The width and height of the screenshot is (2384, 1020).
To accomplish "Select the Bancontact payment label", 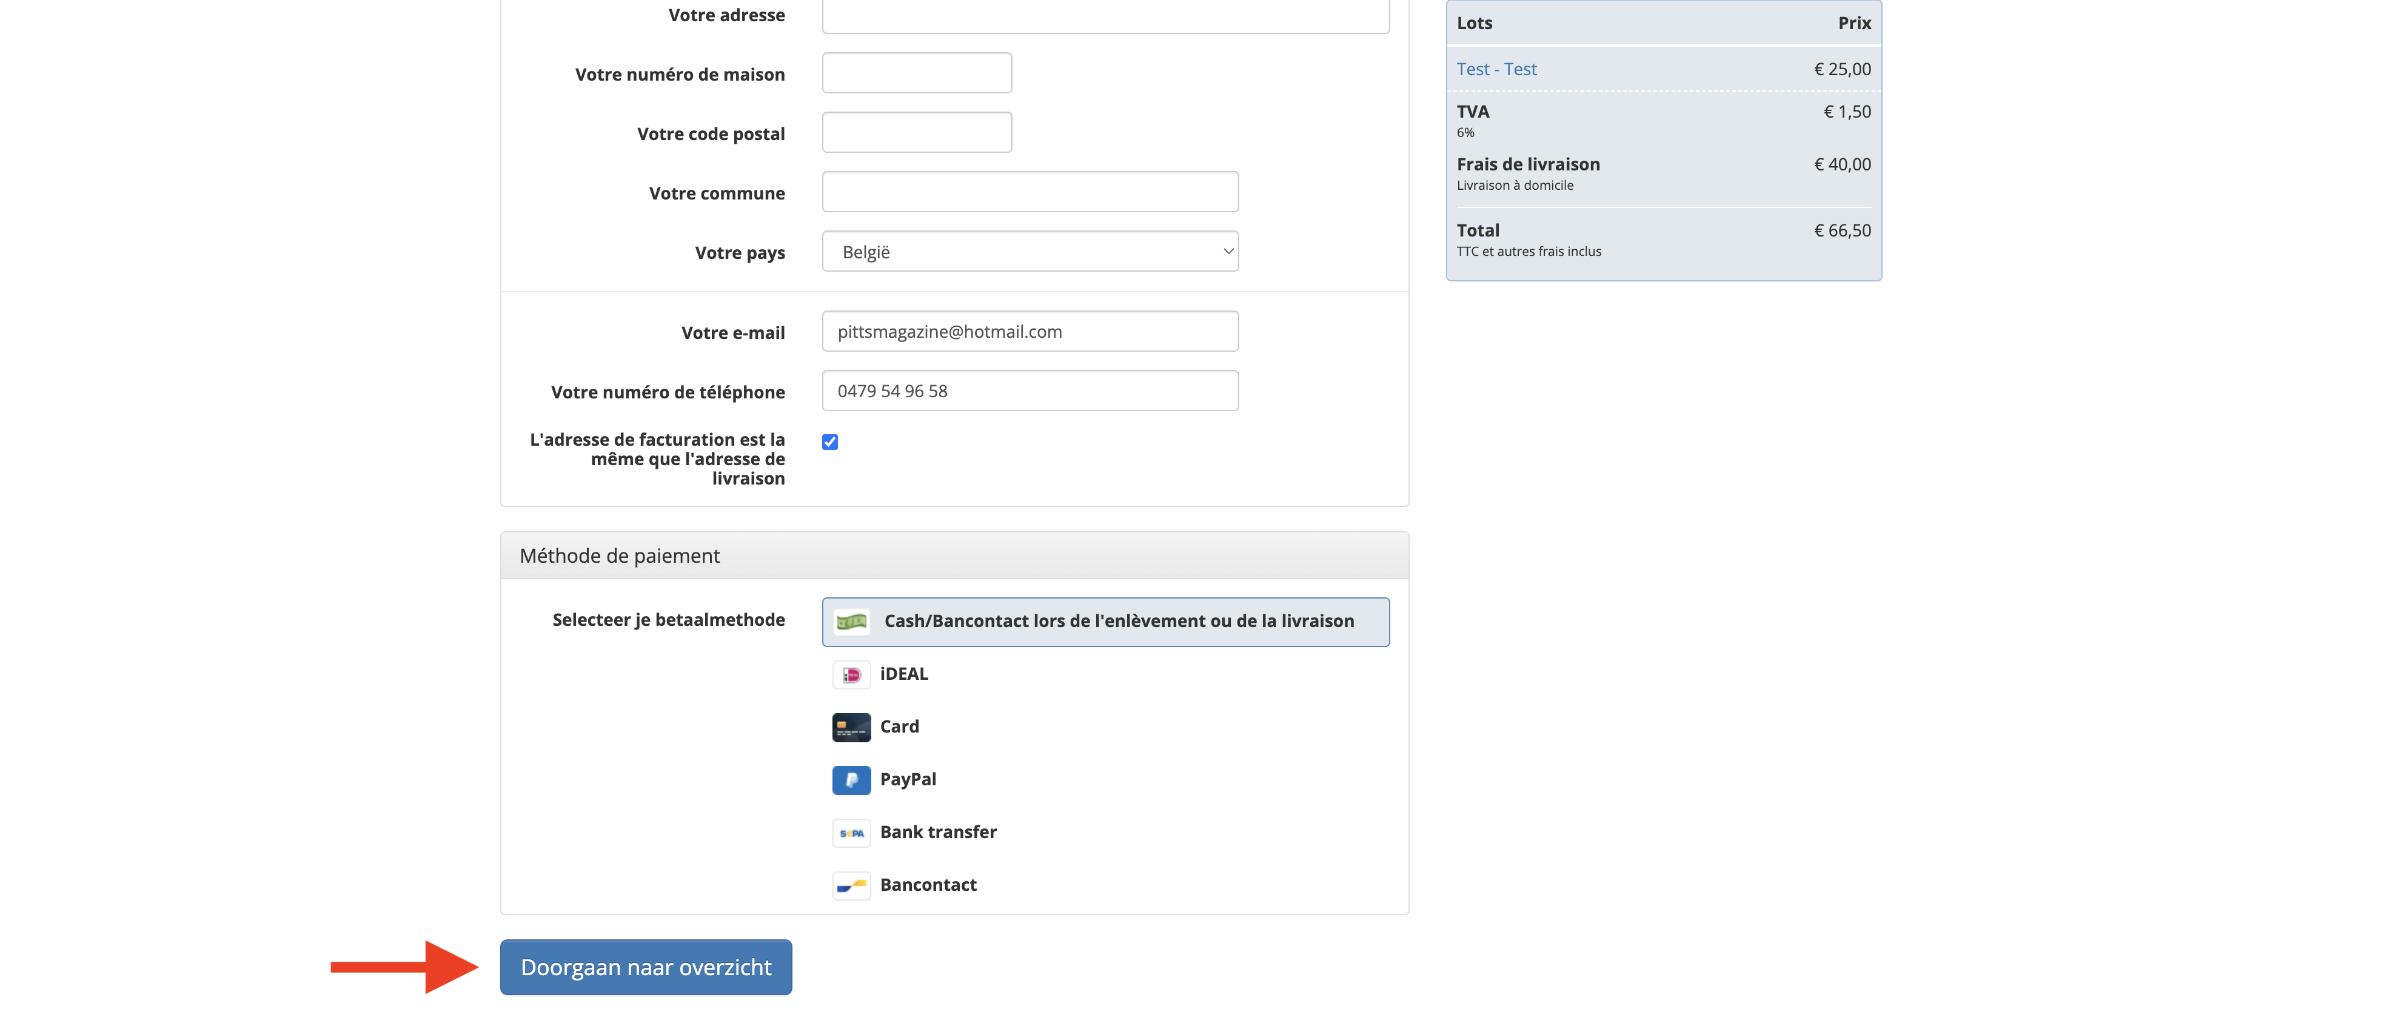I will tap(927, 886).
